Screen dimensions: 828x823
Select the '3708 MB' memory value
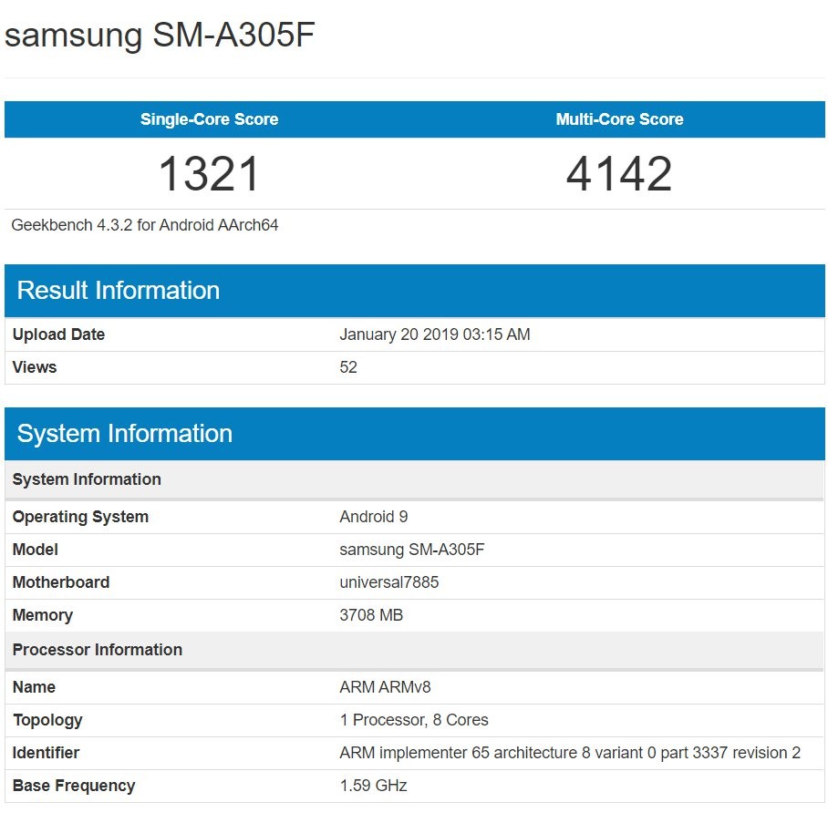coord(371,615)
